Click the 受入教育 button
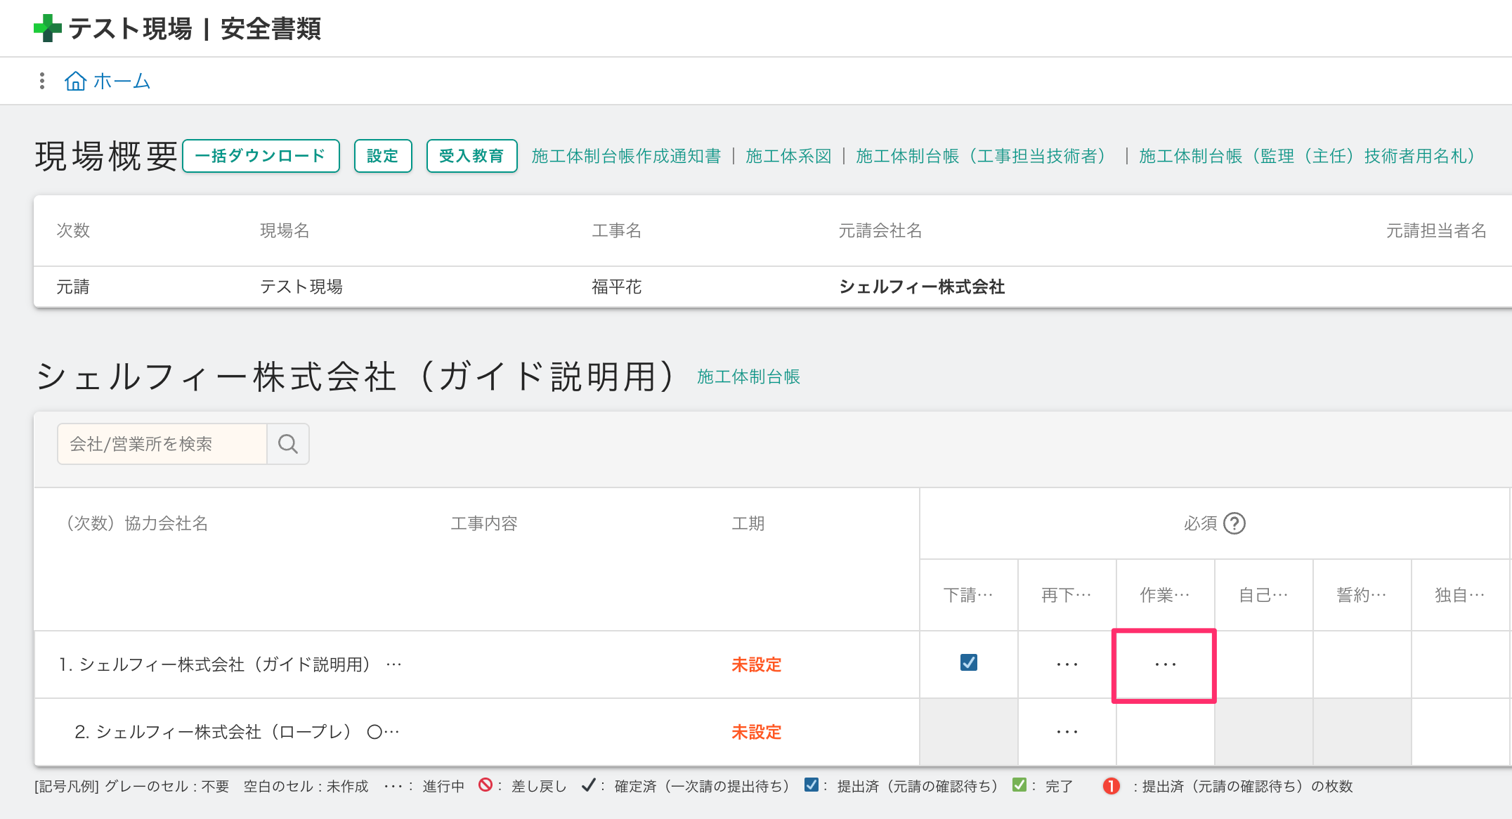This screenshot has height=819, width=1512. tap(471, 156)
